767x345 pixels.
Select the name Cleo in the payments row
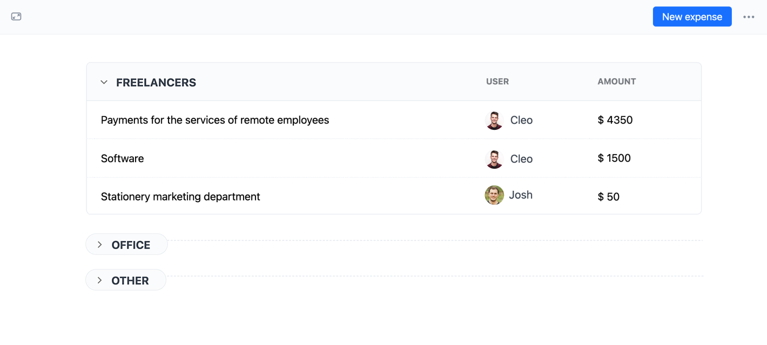point(521,120)
